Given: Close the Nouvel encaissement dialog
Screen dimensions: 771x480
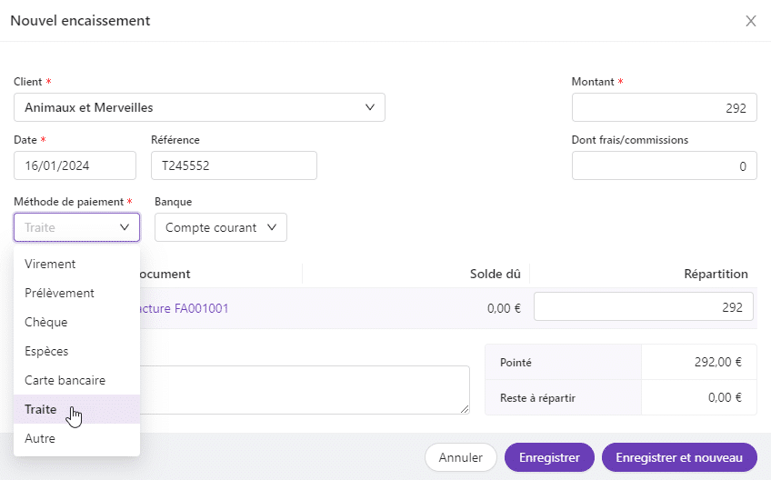Looking at the screenshot, I should pos(750,21).
